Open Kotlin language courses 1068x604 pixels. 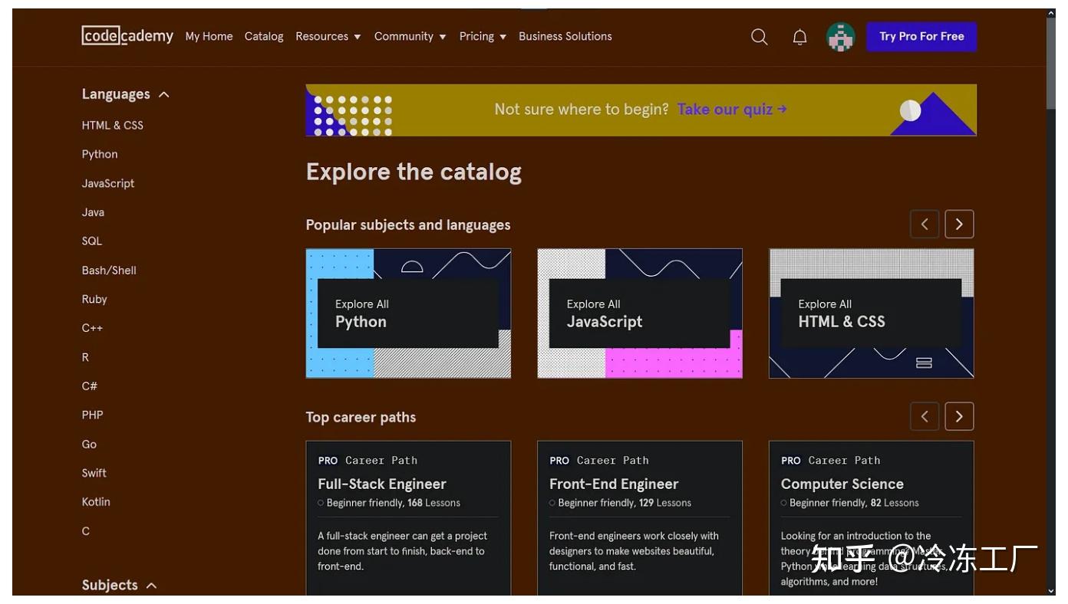(x=96, y=501)
